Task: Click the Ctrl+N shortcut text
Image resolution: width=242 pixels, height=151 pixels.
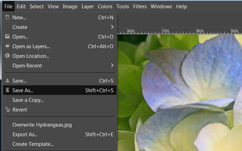Action: [x=106, y=17]
